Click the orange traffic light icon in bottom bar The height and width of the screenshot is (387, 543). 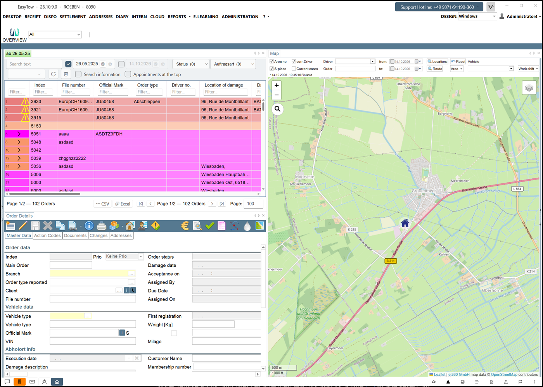19,382
